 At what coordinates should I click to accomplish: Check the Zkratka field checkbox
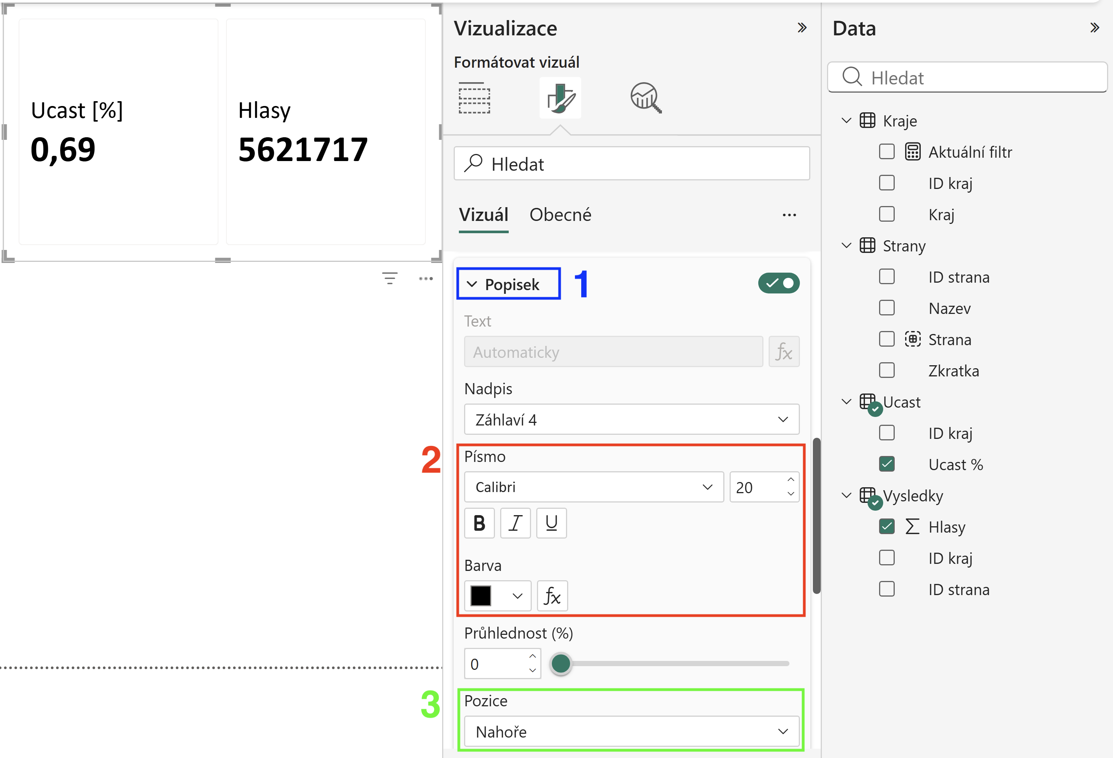click(887, 370)
